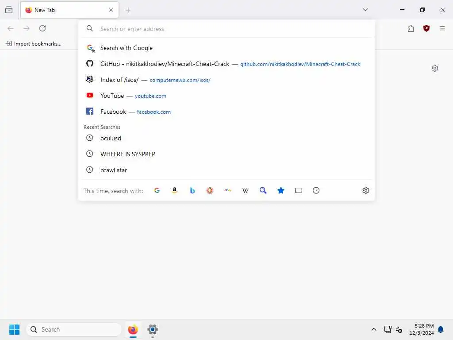
Task: Open muted volume tray icon
Action: [x=399, y=329]
